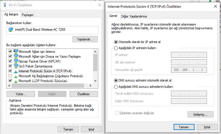Open Gelişmiş settings
The width and height of the screenshot is (221, 134).
(x=200, y=114)
